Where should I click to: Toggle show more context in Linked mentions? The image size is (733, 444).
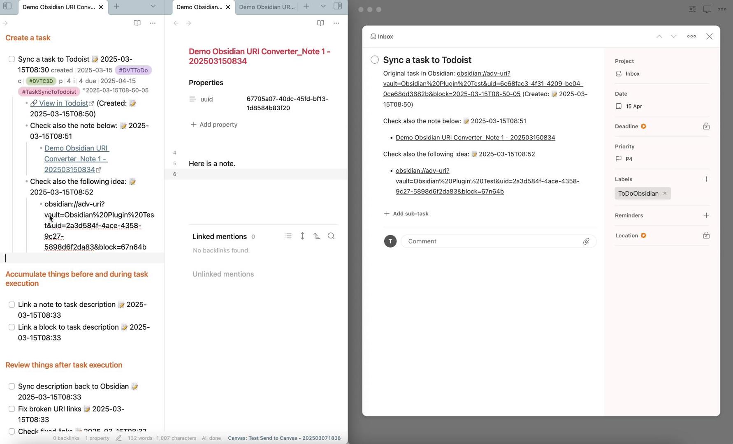(x=302, y=236)
